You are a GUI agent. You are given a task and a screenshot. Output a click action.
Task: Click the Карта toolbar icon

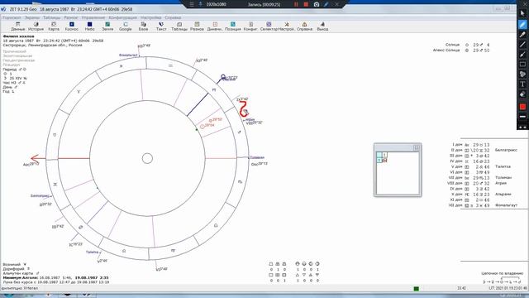click(x=54, y=26)
